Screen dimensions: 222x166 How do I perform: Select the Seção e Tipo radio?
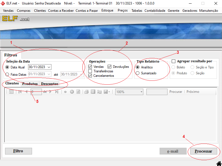pyautogui.click(x=192, y=67)
